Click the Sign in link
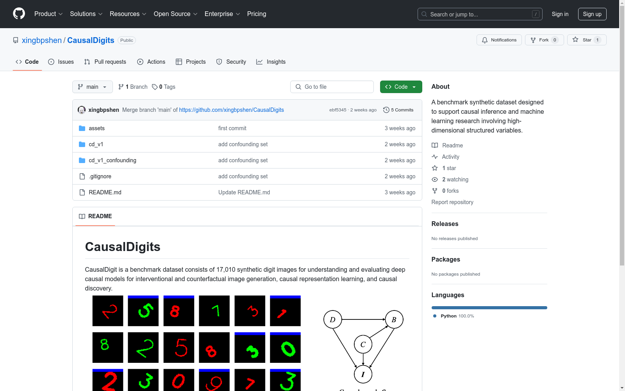This screenshot has width=625, height=391. 560,14
